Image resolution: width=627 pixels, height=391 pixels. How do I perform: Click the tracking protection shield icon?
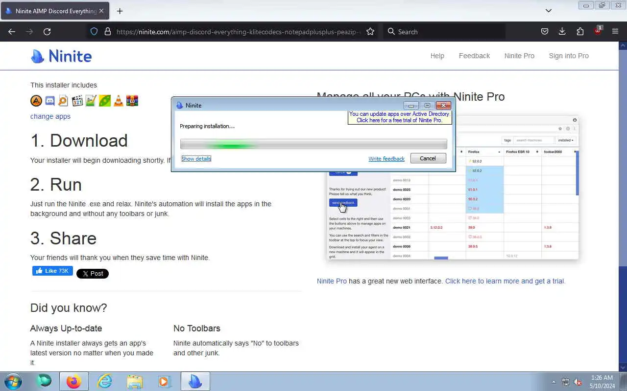[x=94, y=31]
